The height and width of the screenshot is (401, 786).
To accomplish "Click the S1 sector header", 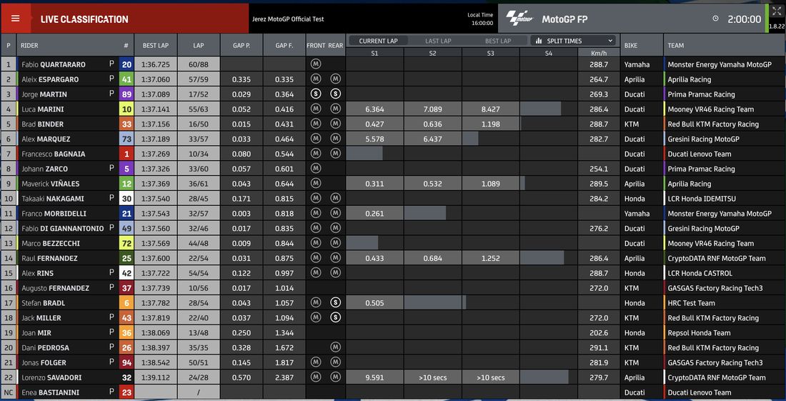I will [375, 52].
